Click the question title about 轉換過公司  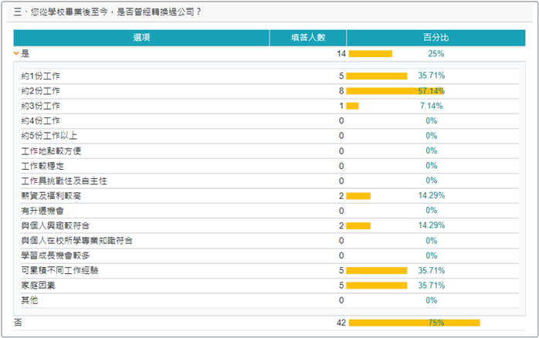[109, 12]
